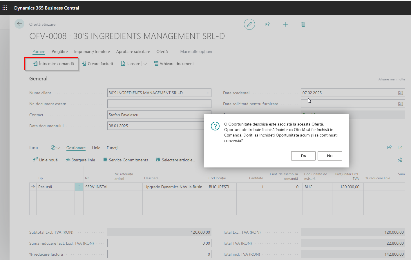This screenshot has height=260, width=411.
Task: Click the BUC unit of measure cell
Action: click(x=318, y=187)
